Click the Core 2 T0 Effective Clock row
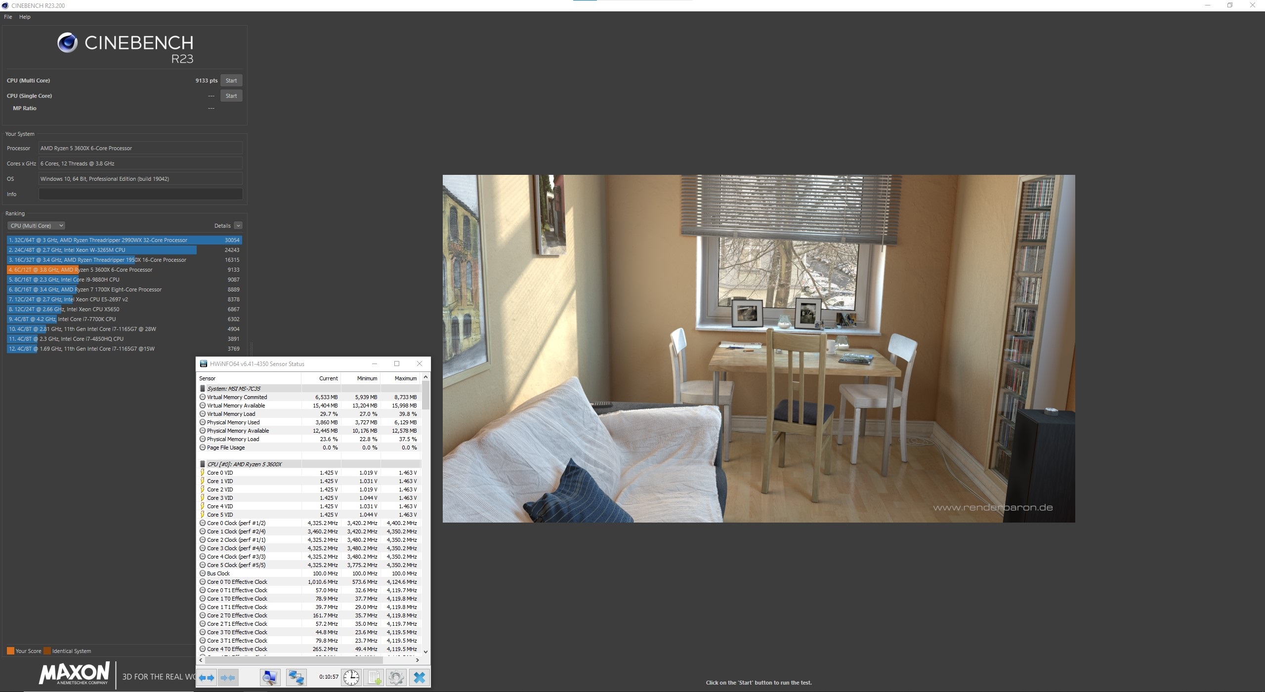Viewport: 1265px width, 692px height. (309, 615)
